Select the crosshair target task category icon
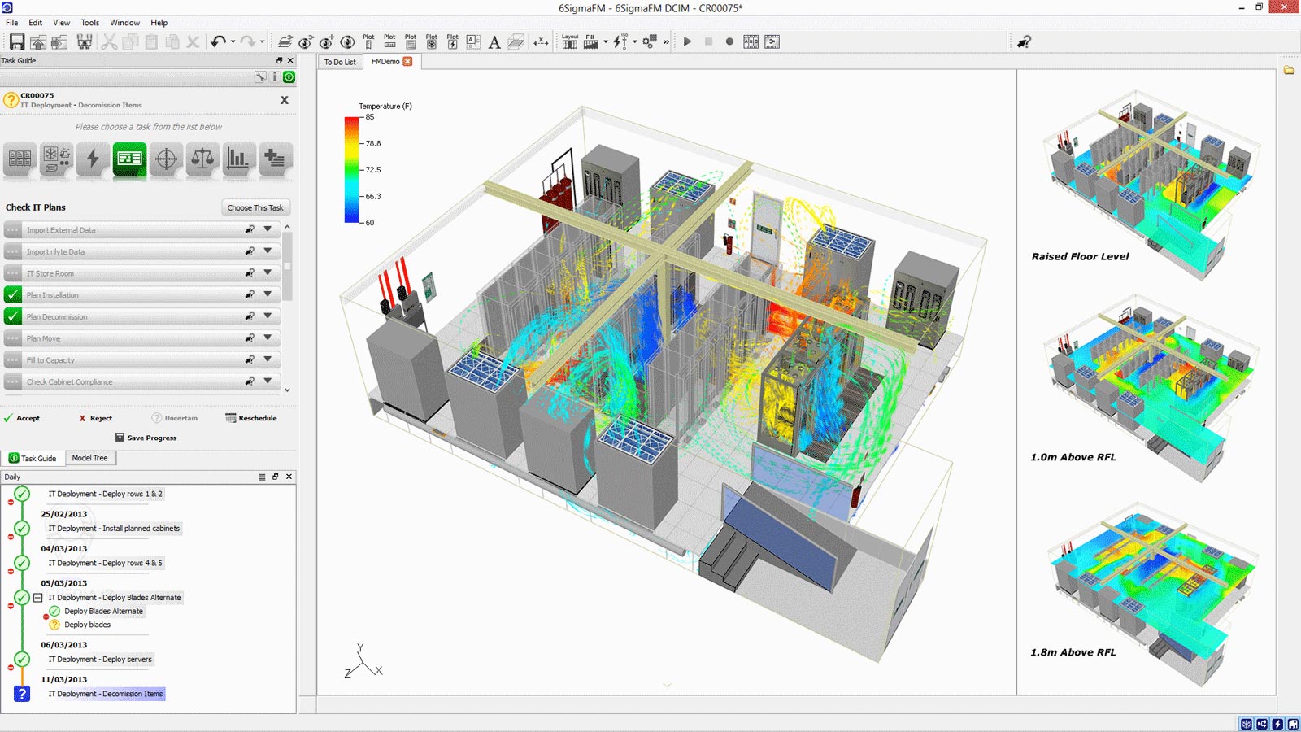 click(x=166, y=159)
